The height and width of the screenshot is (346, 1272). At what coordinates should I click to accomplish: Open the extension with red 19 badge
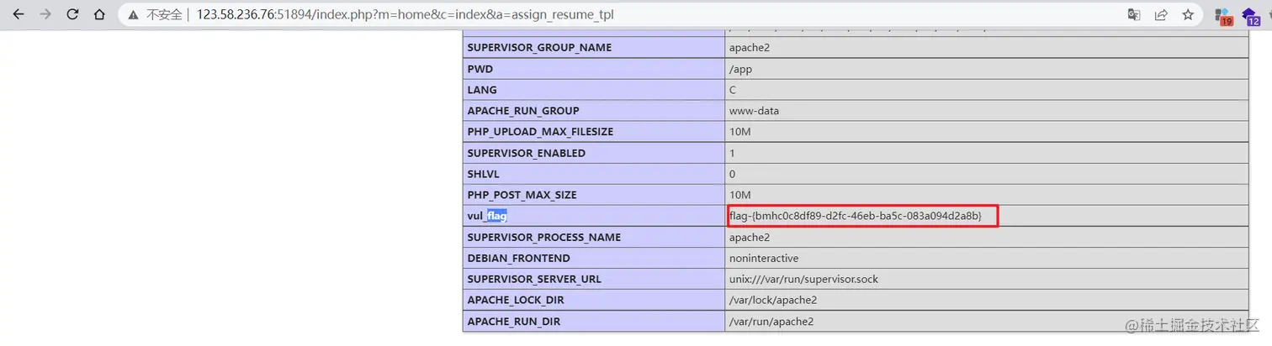(x=1223, y=16)
